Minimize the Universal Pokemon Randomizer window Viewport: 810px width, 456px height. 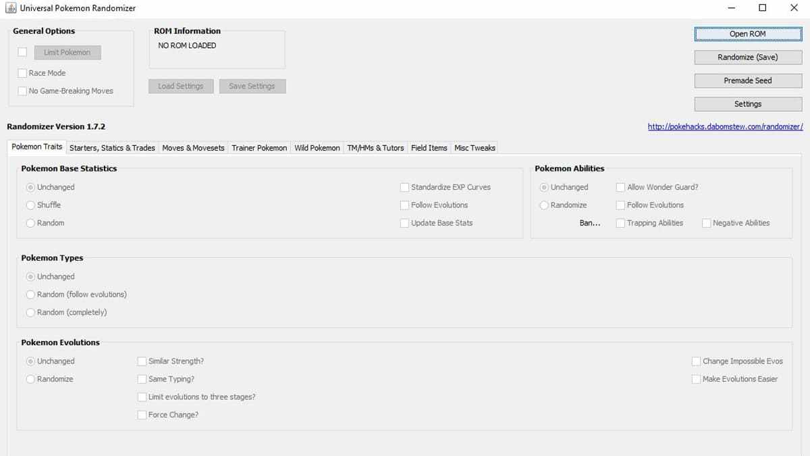coord(732,8)
